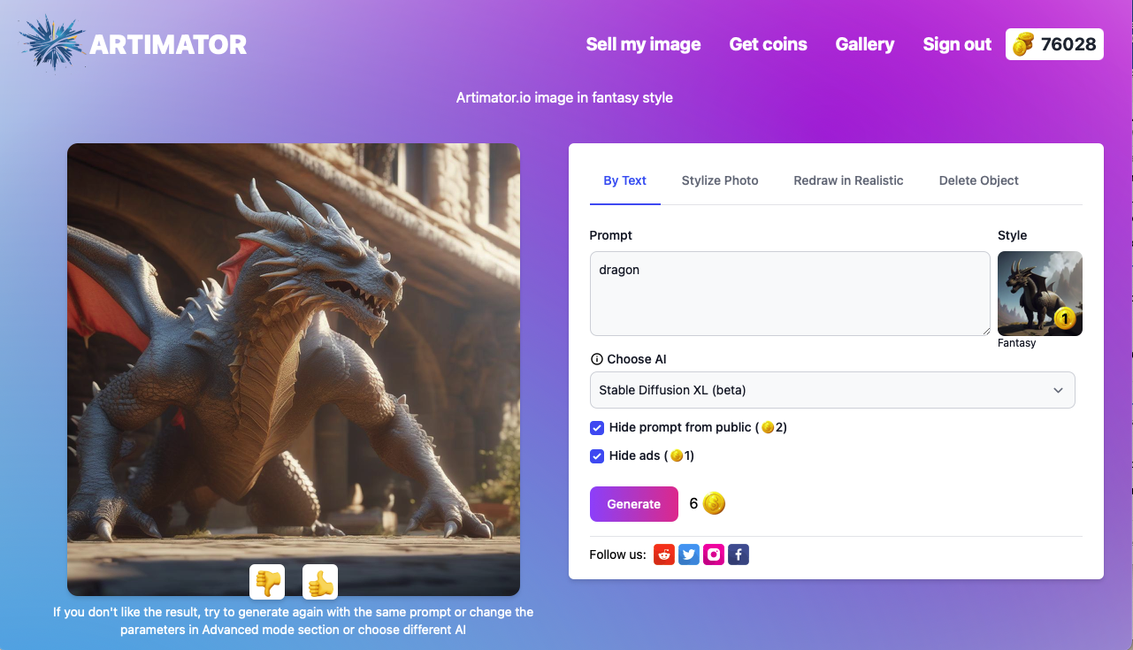Open the Stable Diffusion XL model dropdown

832,389
